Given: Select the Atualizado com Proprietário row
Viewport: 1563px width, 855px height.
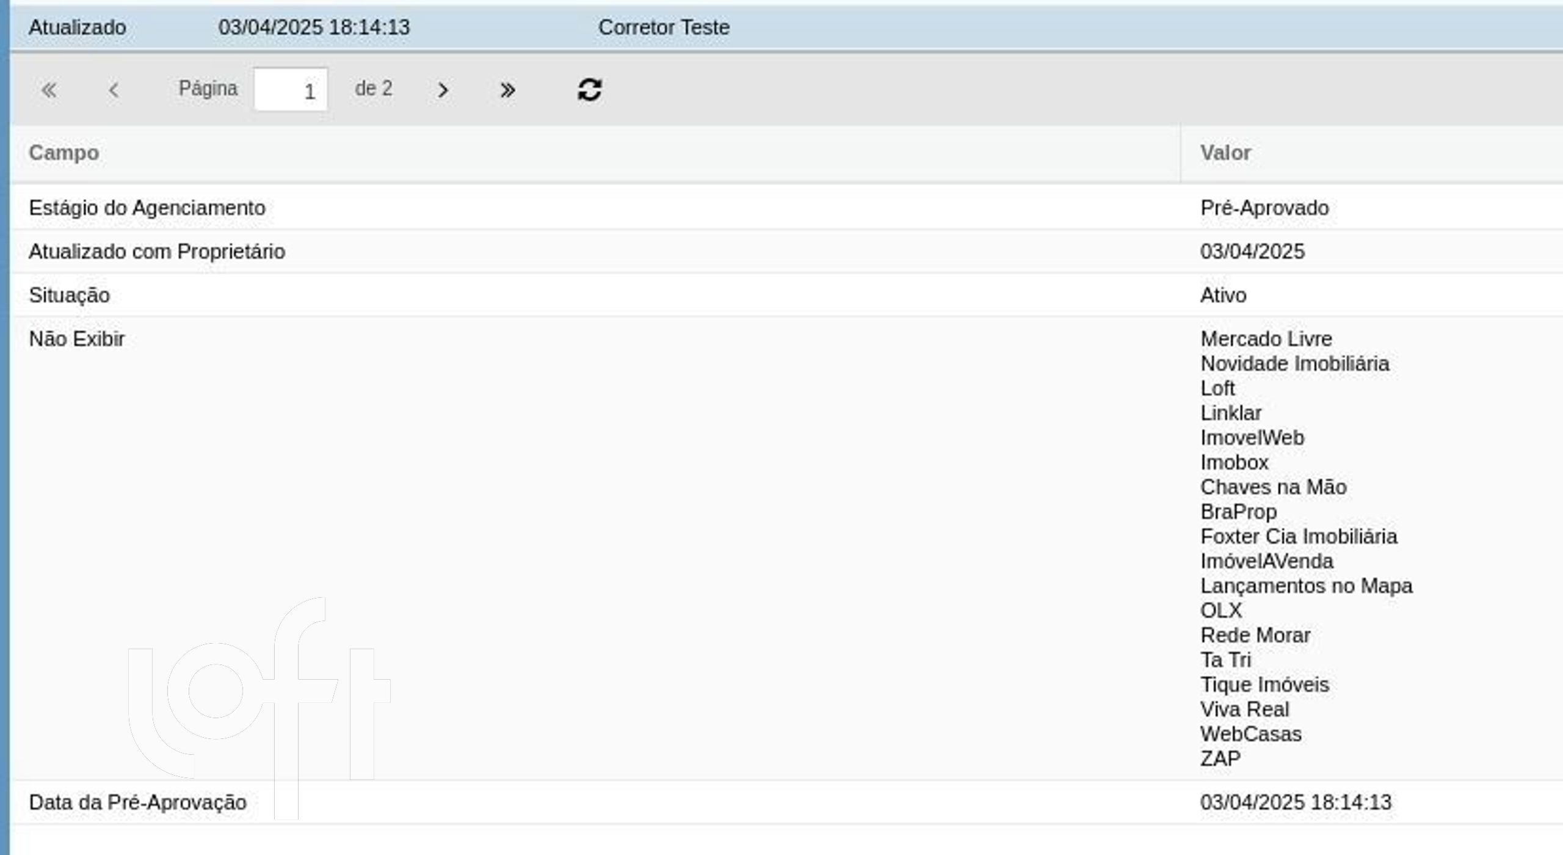Looking at the screenshot, I should (x=786, y=252).
